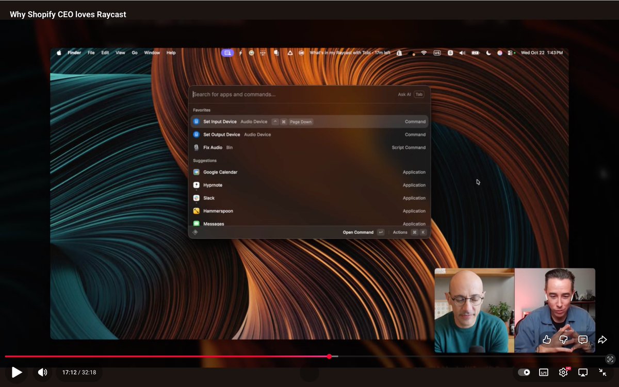Open Google Calendar from suggestions
Viewport: 619px width, 387px height.
tap(309, 172)
